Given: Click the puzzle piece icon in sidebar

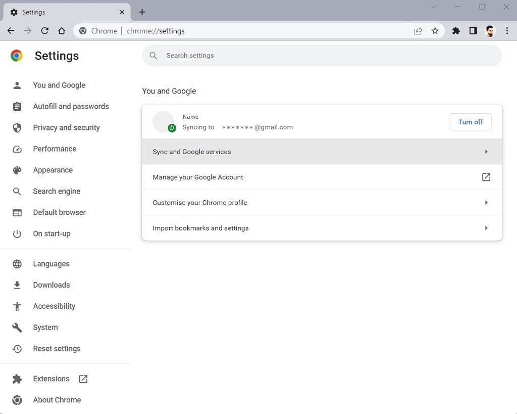Looking at the screenshot, I should tap(17, 379).
